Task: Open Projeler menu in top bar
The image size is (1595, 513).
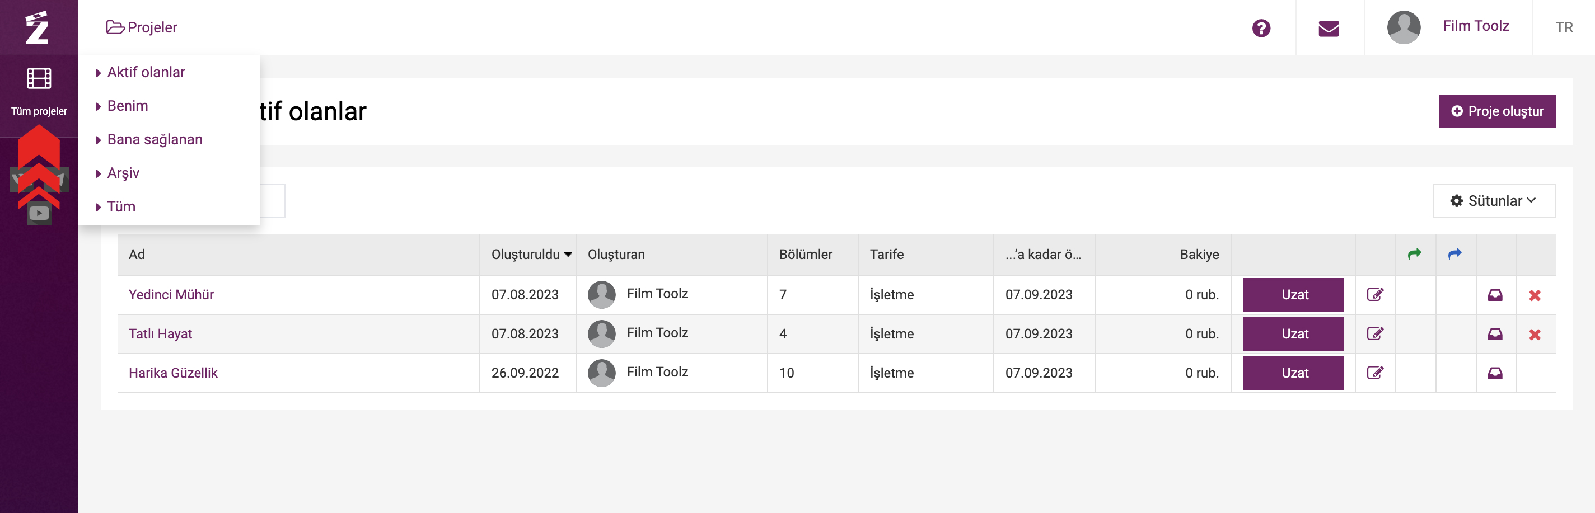Action: [142, 27]
